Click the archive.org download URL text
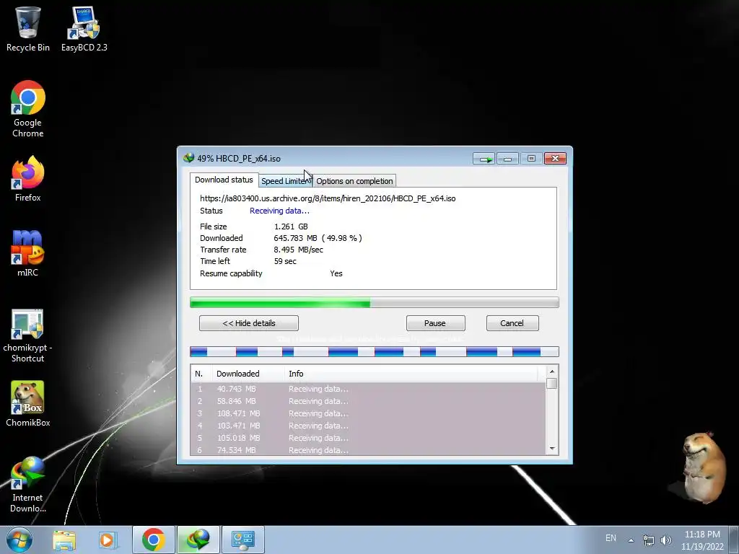The height and width of the screenshot is (554, 739). coord(328,198)
